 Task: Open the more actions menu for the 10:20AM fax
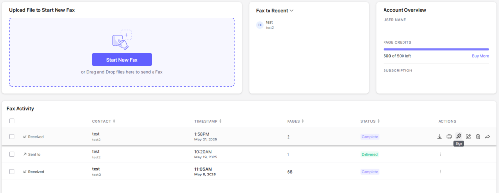tap(441, 154)
